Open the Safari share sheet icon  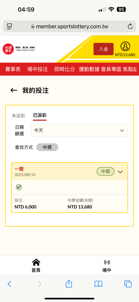(x=69, y=284)
